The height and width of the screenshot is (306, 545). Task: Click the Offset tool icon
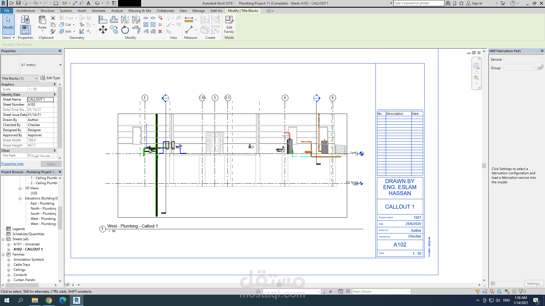pyautogui.click(x=114, y=20)
